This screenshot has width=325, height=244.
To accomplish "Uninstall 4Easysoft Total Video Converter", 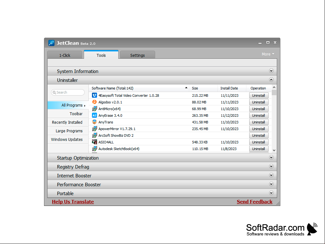I will point(259,96).
